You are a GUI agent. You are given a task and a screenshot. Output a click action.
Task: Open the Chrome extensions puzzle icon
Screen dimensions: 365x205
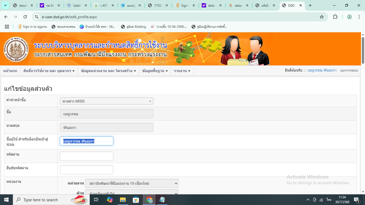(x=335, y=17)
